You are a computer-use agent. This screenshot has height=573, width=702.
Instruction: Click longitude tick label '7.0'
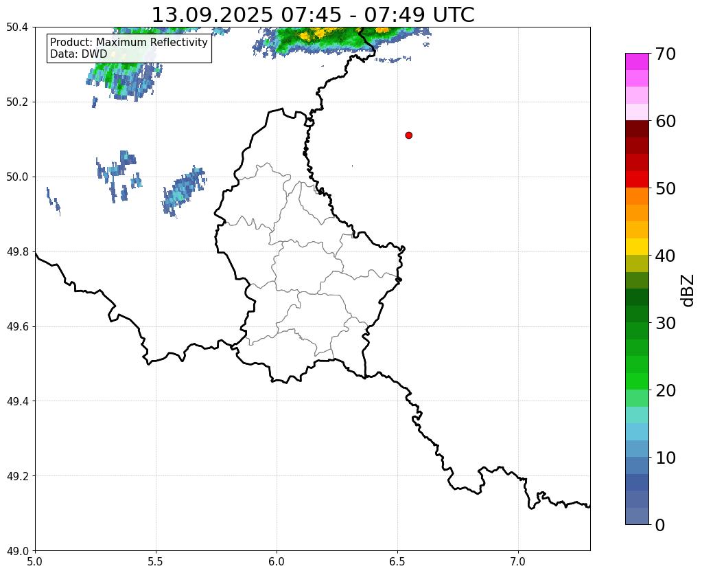click(x=518, y=562)
